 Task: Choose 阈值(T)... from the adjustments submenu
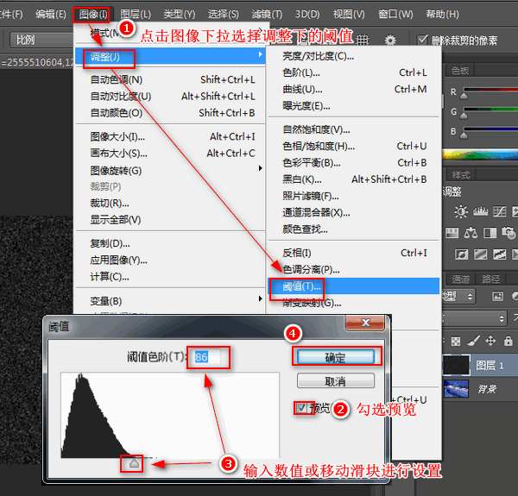pos(353,286)
